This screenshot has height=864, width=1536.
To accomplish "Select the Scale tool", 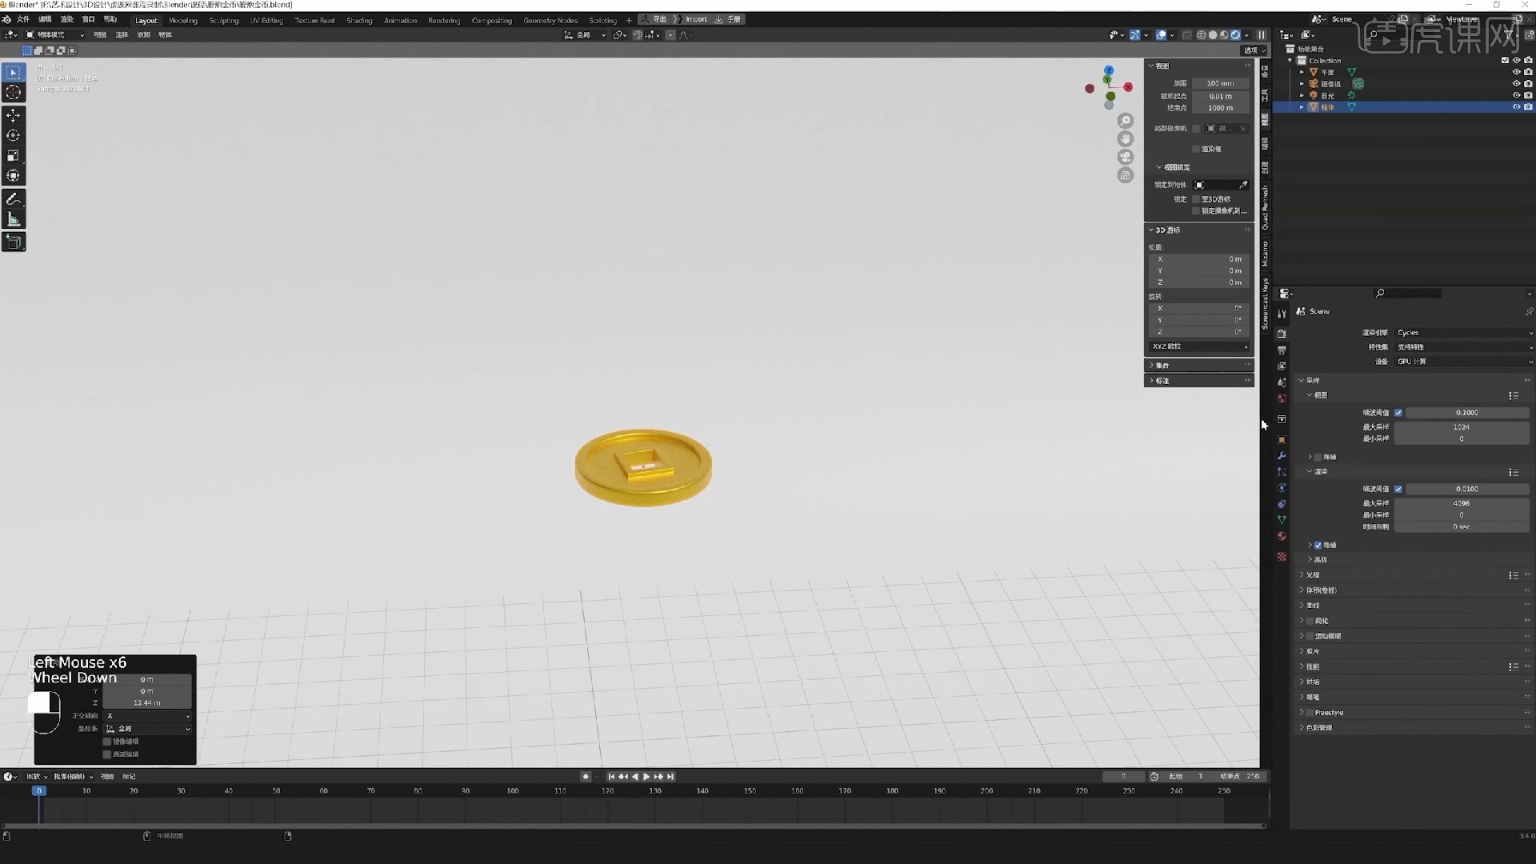I will [14, 155].
